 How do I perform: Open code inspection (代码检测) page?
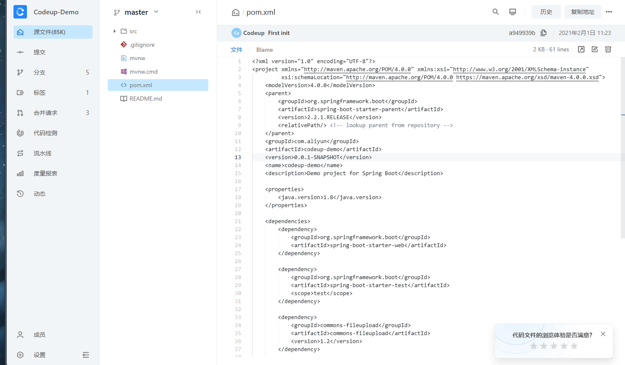pyautogui.click(x=53, y=133)
